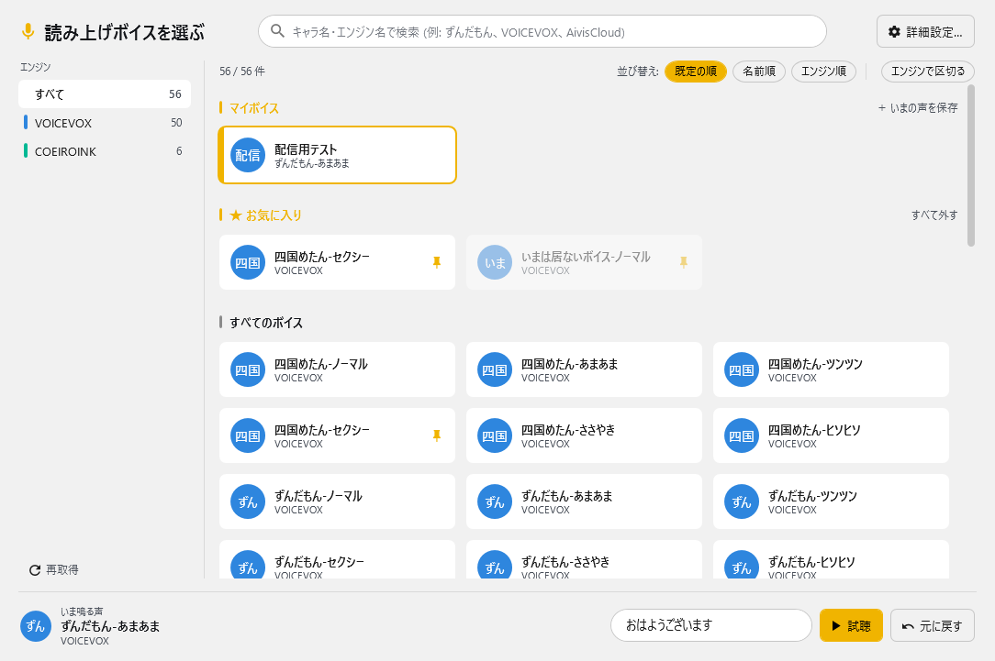Focus the voice search field

(x=542, y=31)
